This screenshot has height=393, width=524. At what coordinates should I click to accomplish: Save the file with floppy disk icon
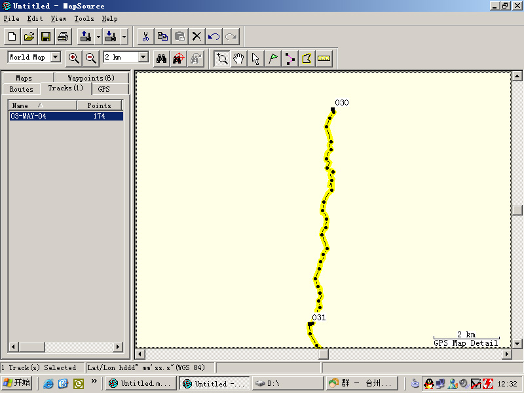coord(46,37)
